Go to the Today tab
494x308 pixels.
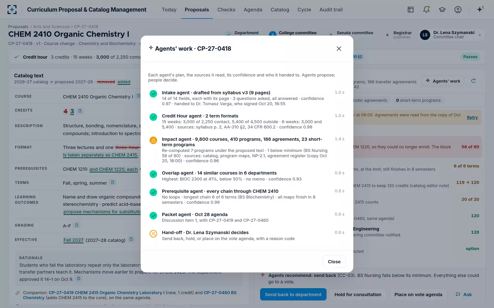169,10
